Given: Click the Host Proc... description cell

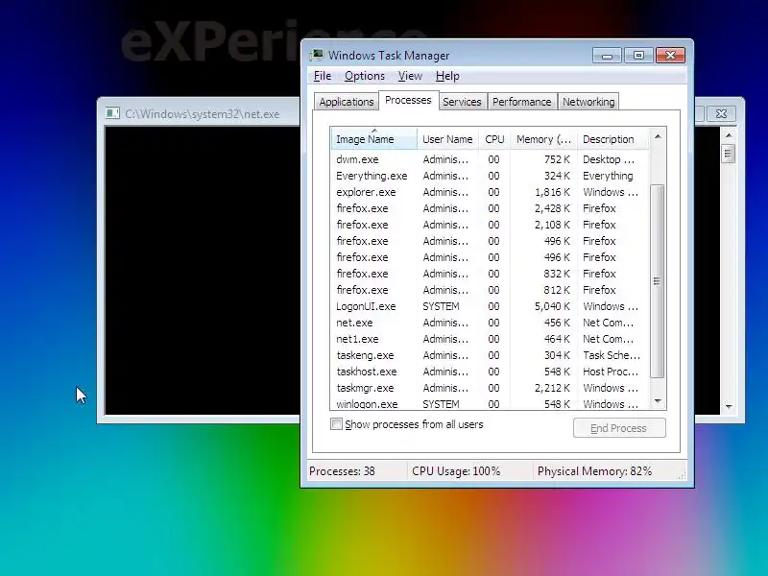Looking at the screenshot, I should click(611, 372).
